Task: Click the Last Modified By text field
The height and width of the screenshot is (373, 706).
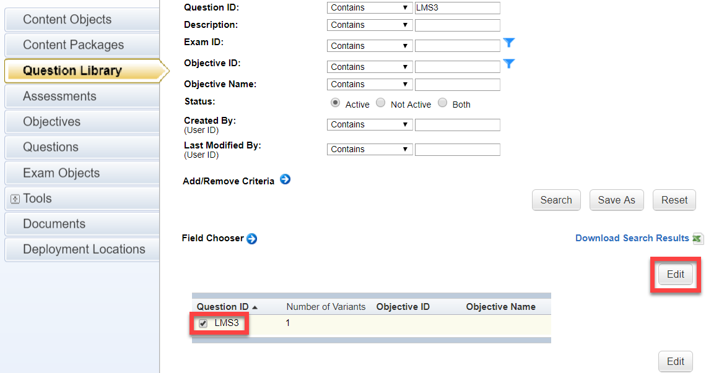Action: [x=458, y=150]
